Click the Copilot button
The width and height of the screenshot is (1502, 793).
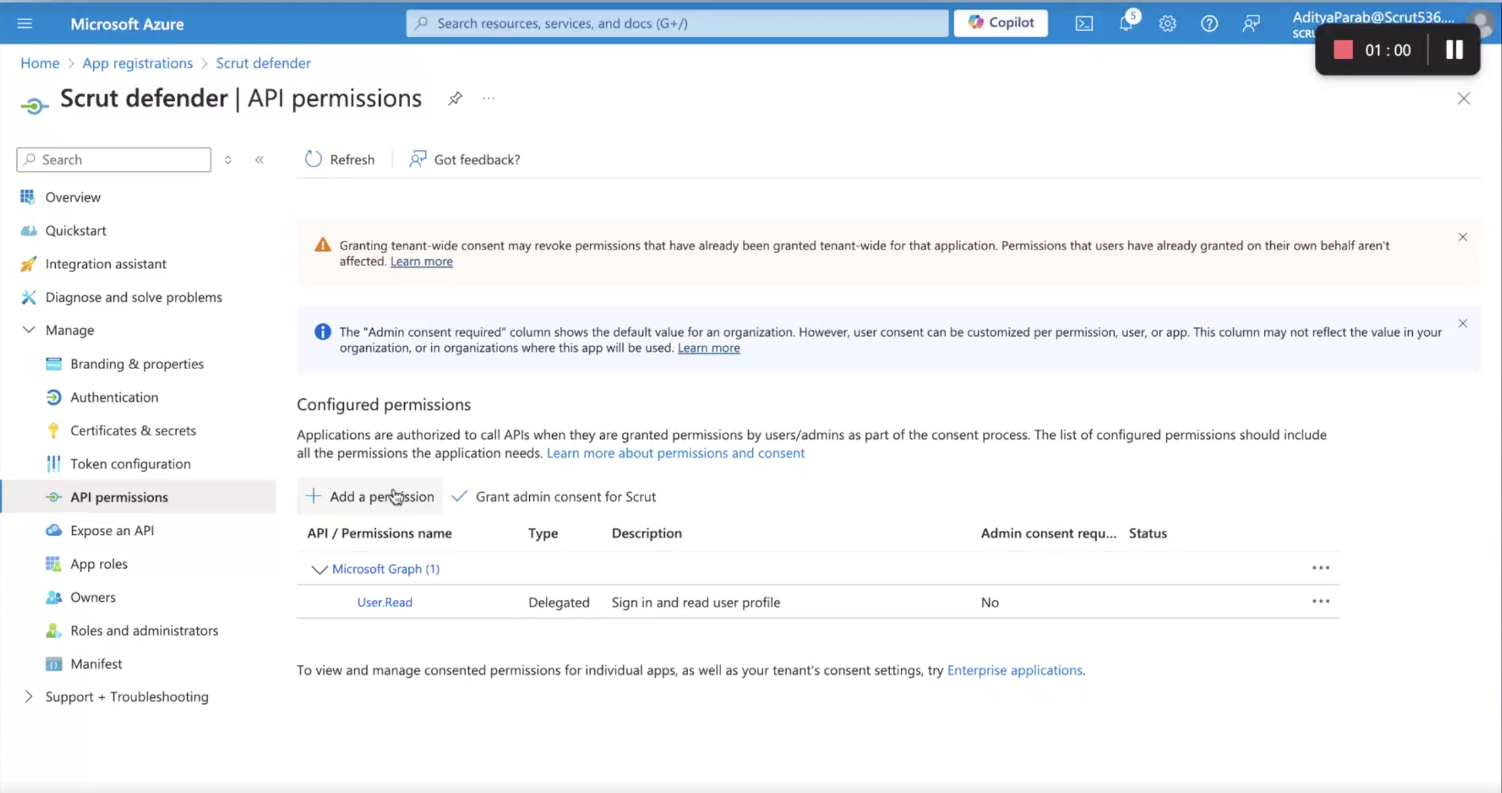tap(1000, 23)
